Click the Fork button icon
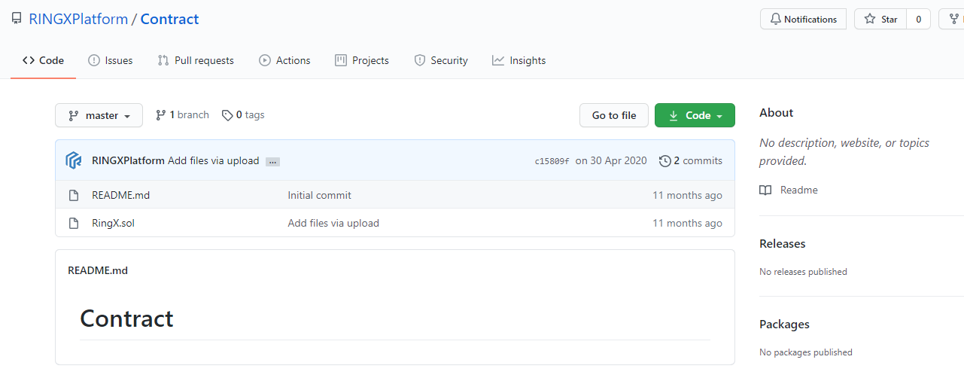 pyautogui.click(x=953, y=20)
